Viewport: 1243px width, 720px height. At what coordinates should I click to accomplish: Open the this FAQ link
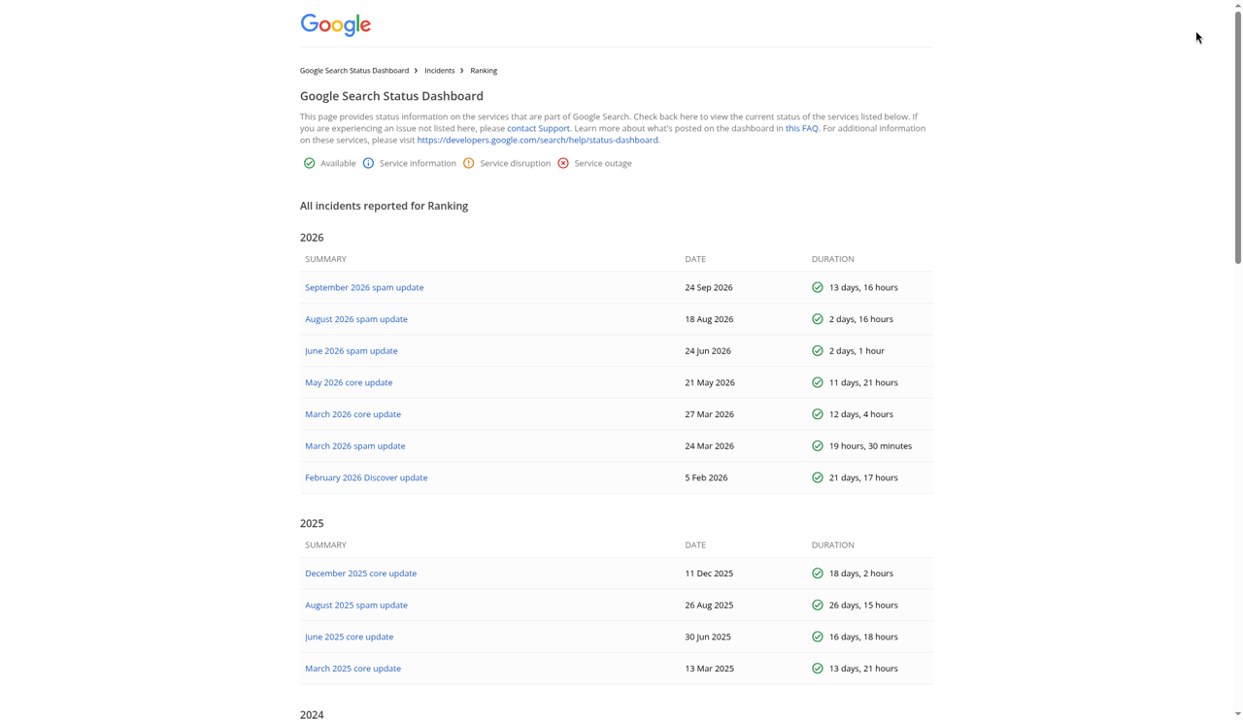(802, 128)
